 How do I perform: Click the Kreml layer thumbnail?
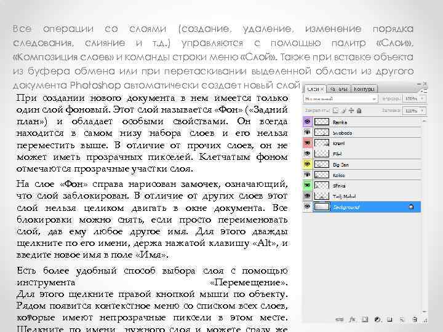pyautogui.click(x=322, y=143)
